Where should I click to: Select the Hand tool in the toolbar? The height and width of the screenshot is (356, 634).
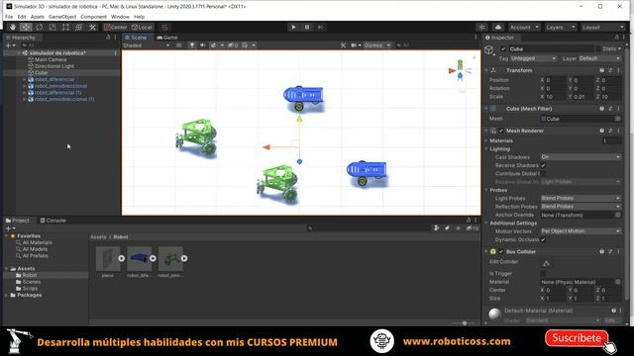click(13, 27)
